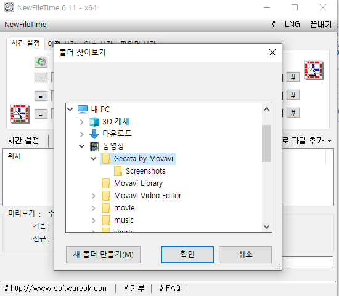The height and width of the screenshot is (296, 339).
Task: Collapse the 내 PC tree node
Action: click(x=70, y=110)
